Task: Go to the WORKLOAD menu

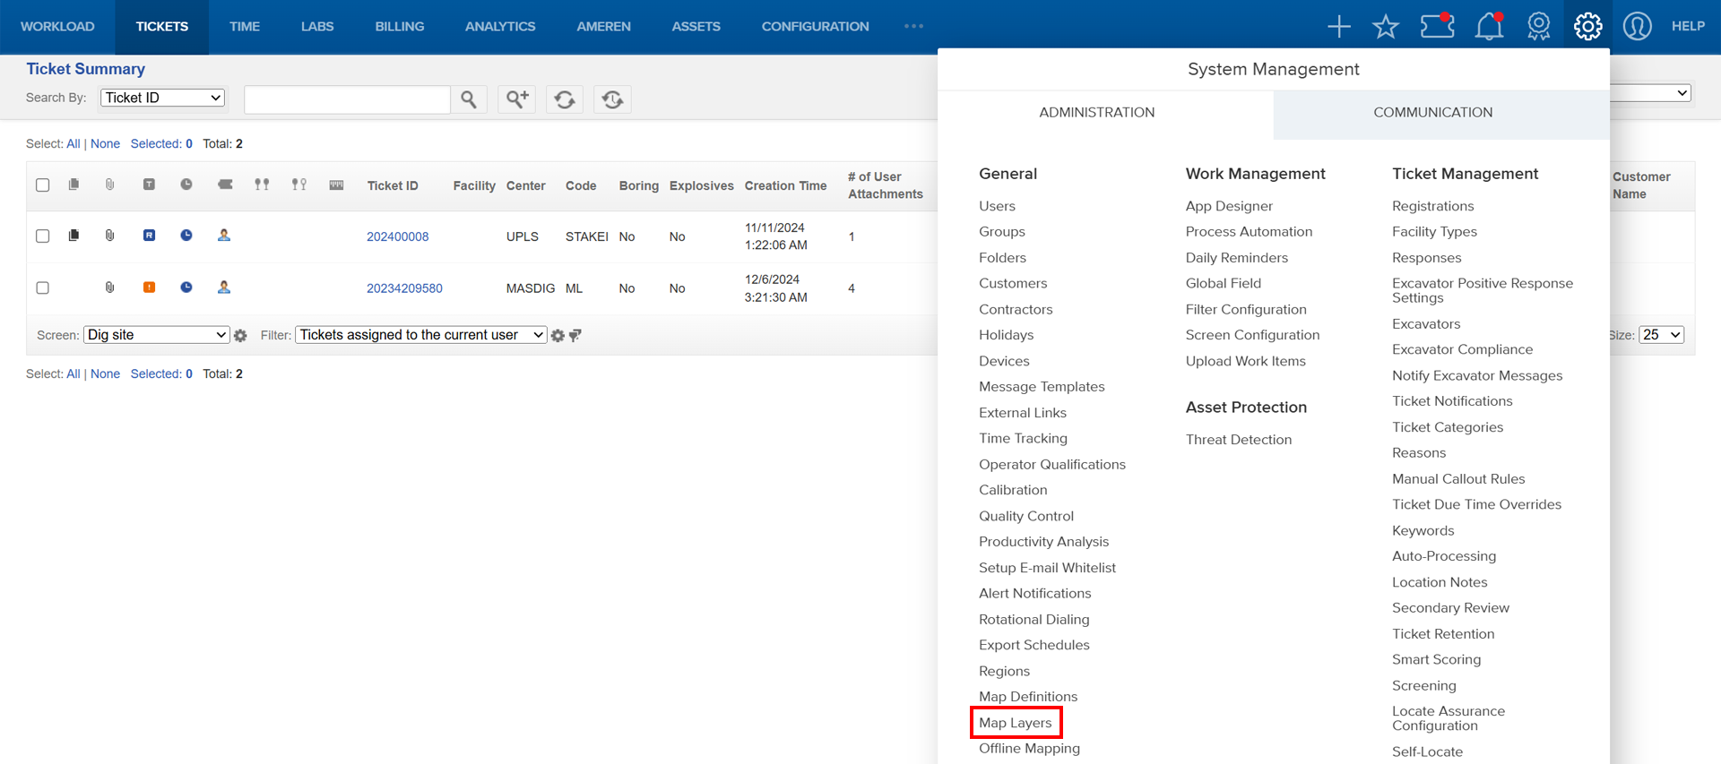Action: pos(57,27)
